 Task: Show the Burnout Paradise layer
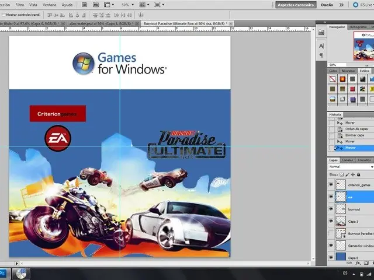pyautogui.click(x=331, y=233)
